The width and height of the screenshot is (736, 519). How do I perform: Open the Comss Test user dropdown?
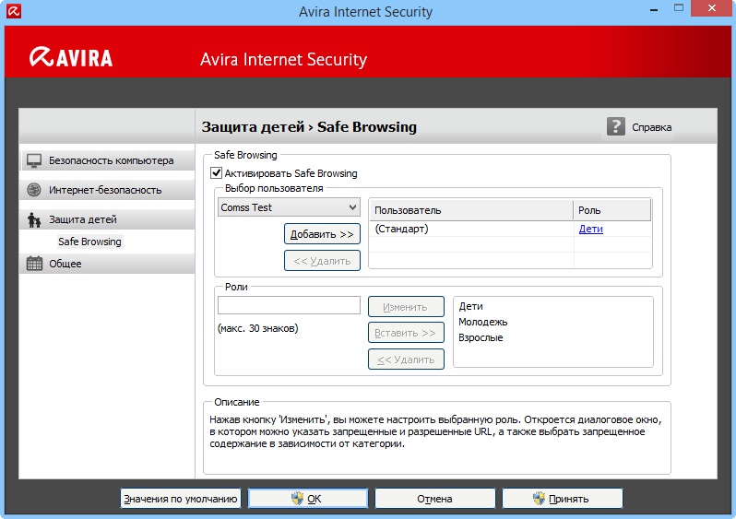pyautogui.click(x=289, y=206)
